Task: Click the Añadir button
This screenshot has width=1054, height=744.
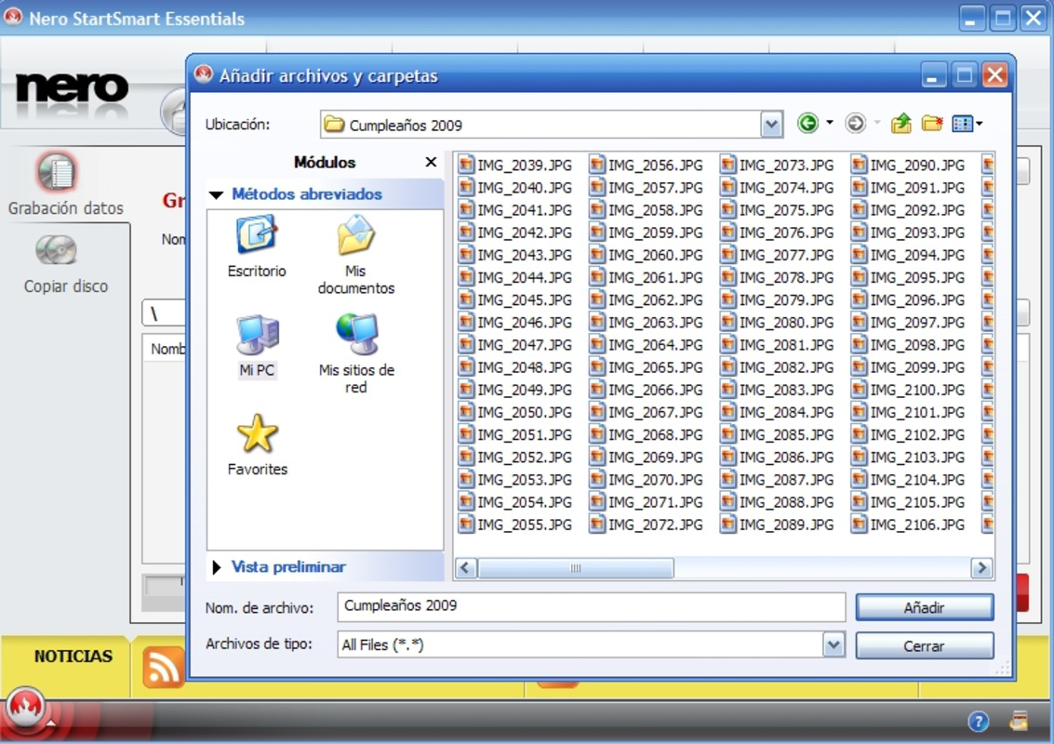Action: [x=924, y=606]
